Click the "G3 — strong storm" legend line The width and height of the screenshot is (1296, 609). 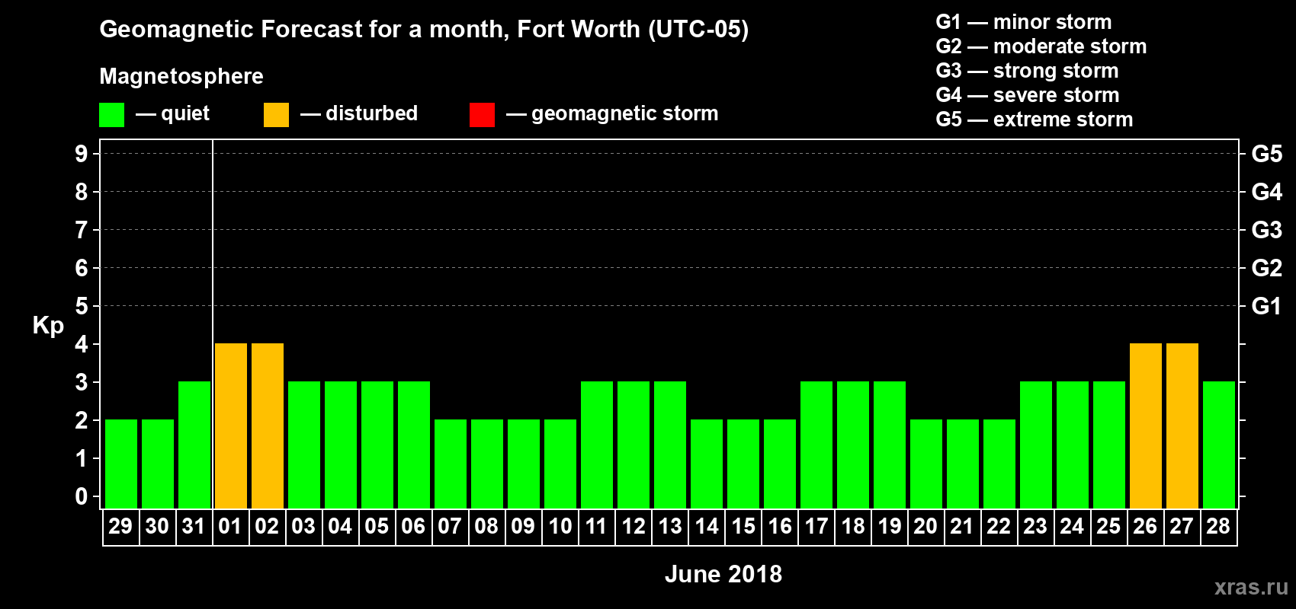[x=1027, y=71]
